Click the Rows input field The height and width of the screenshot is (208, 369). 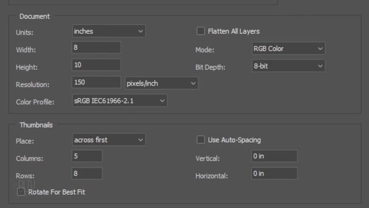[x=87, y=173]
